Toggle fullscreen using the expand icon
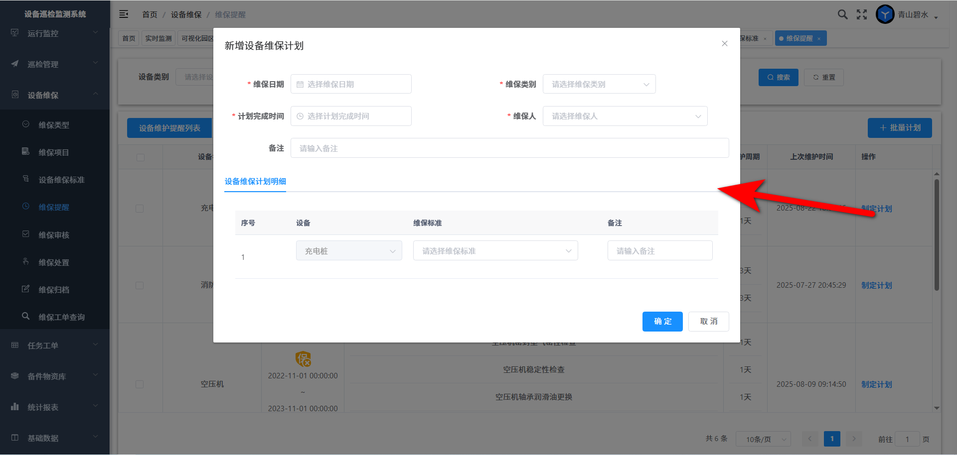Screen dimensions: 957x455 [862, 14]
